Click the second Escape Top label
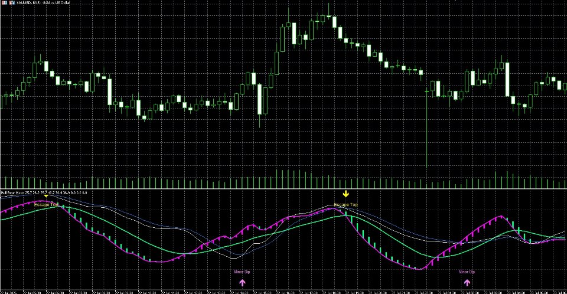 point(346,205)
